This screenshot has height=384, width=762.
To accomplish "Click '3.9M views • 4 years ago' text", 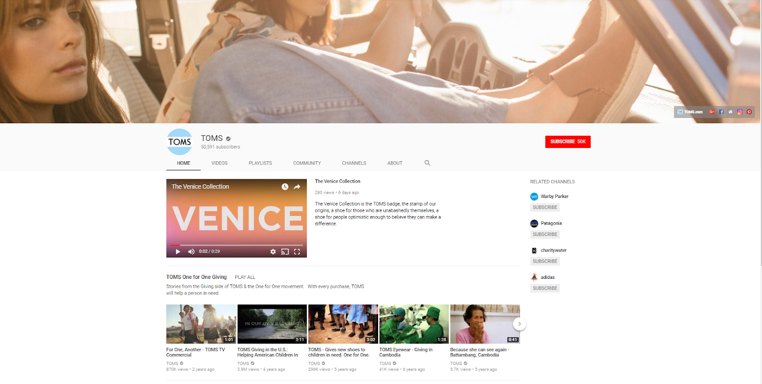I will click(261, 369).
